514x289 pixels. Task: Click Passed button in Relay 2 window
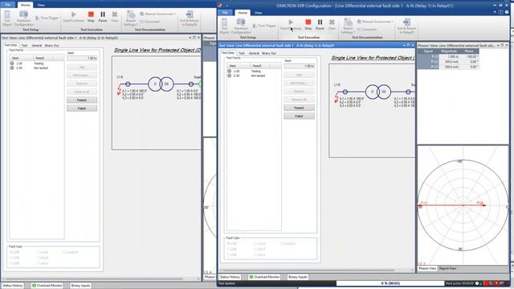82,100
